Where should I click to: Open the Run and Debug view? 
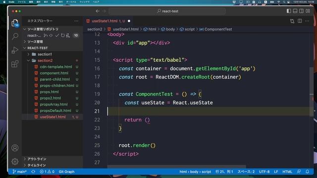click(15, 50)
